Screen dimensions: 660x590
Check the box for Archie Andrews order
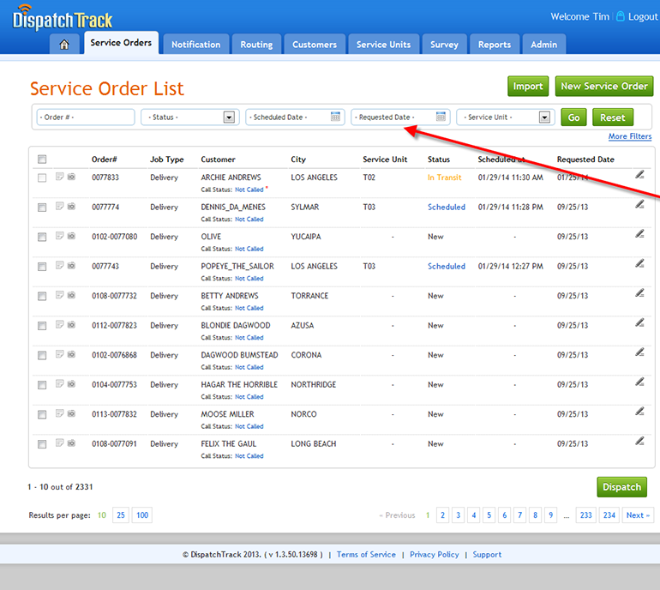pyautogui.click(x=42, y=178)
